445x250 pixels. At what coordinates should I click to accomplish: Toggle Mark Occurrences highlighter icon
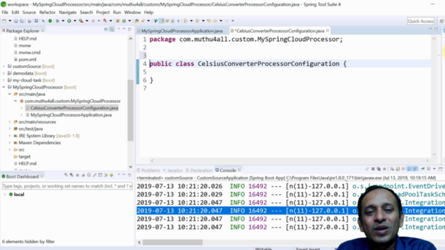(x=161, y=21)
